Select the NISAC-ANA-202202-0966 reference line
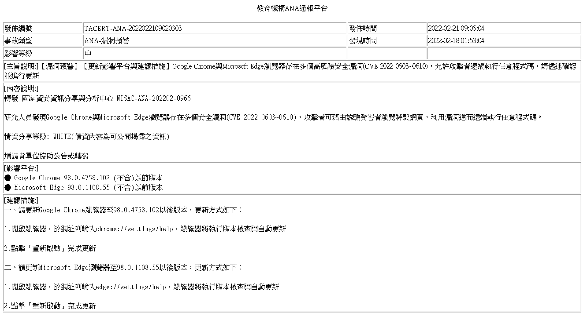 (x=97, y=98)
